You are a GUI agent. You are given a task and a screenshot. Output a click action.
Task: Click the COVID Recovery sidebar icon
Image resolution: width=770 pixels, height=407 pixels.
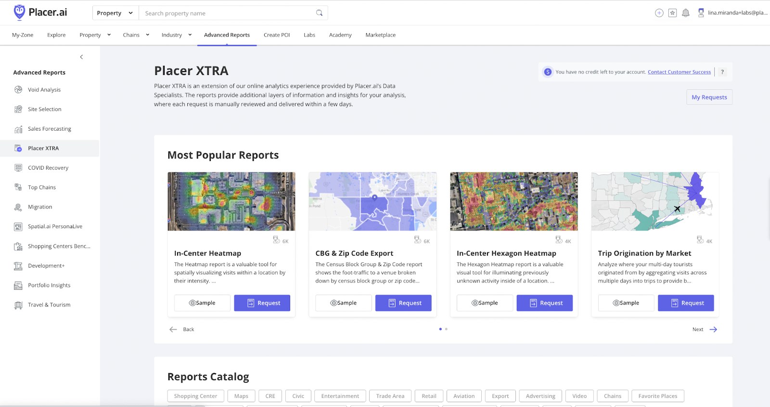point(18,168)
